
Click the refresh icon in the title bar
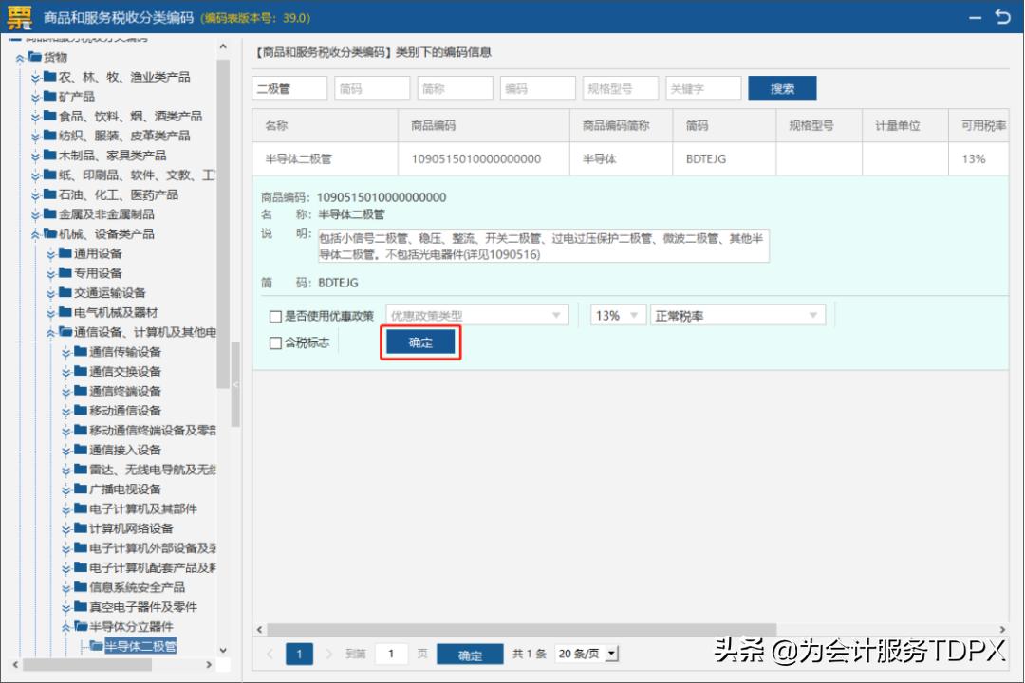pyautogui.click(x=1004, y=17)
